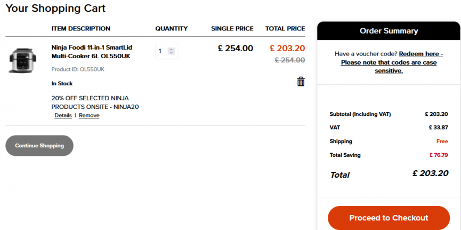Click the VAT amount £33.87
This screenshot has height=230, width=461.
tap(438, 128)
